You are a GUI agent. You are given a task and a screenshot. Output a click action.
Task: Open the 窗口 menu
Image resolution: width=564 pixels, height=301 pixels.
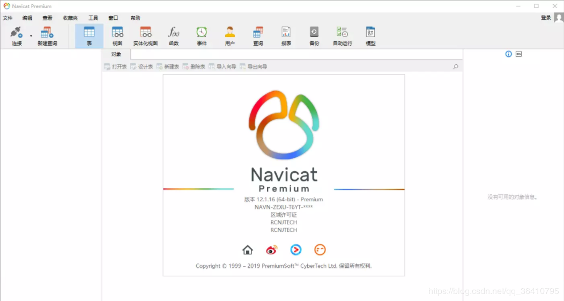click(x=113, y=18)
